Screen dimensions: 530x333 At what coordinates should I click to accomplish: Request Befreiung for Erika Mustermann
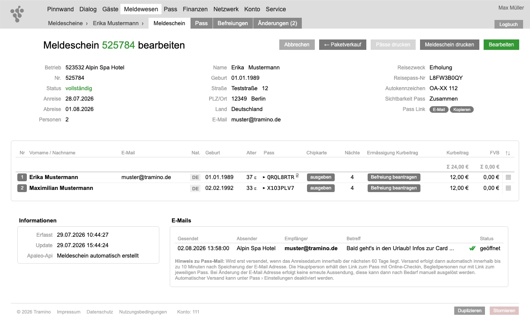coord(394,177)
